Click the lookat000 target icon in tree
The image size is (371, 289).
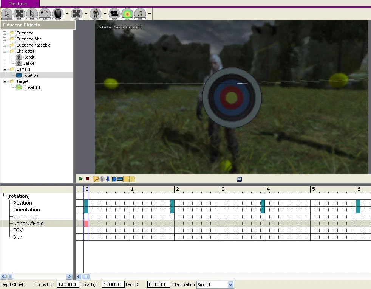[19, 87]
